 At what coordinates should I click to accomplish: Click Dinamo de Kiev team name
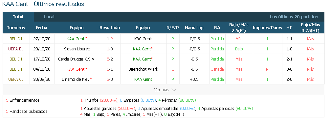77,79
